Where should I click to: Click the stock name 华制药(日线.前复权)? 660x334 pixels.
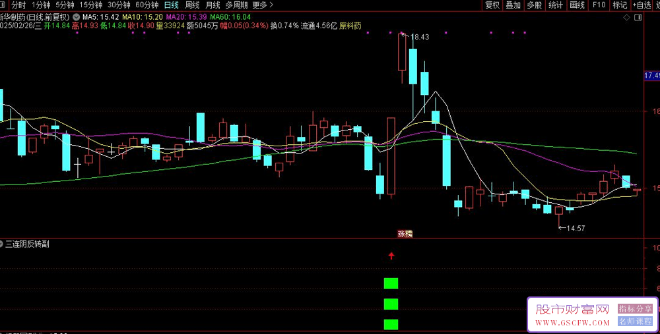[35, 17]
